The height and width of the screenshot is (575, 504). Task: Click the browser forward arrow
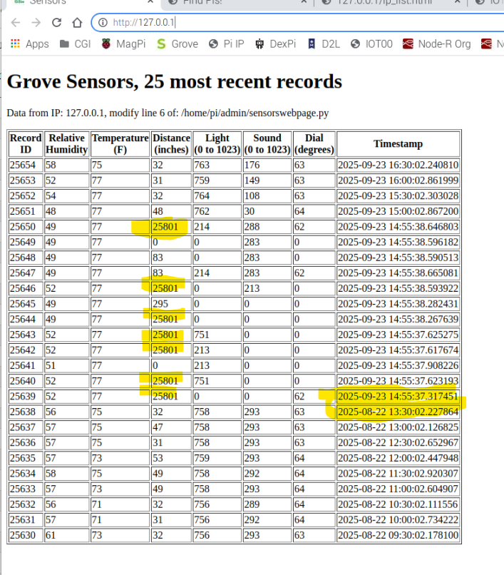pos(36,23)
